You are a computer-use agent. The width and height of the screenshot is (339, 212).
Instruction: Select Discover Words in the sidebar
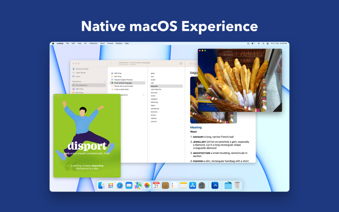point(89,69)
